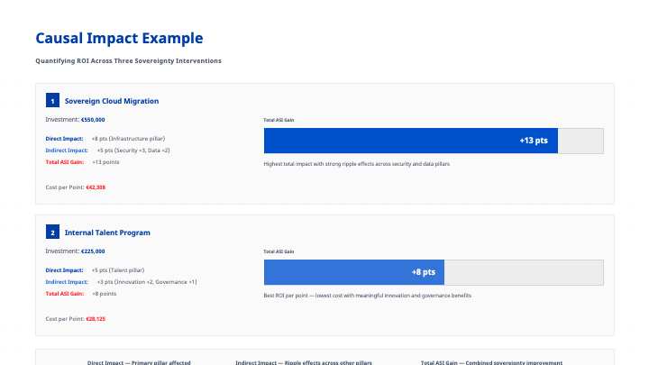The image size is (649, 365).
Task: Click the 'Indirect Impact — Ripple effects' legend
Action: (x=304, y=362)
